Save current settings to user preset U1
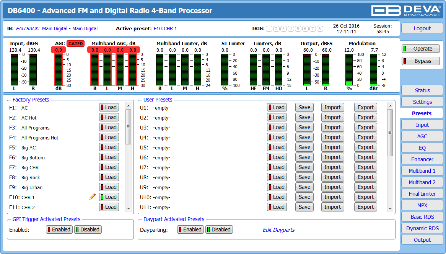 [x=304, y=107]
